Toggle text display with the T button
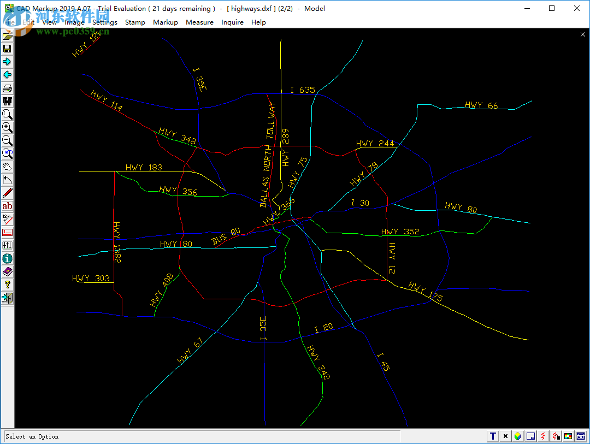 pos(492,436)
